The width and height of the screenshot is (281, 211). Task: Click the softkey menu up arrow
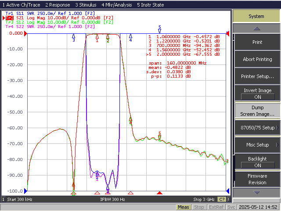256,29
